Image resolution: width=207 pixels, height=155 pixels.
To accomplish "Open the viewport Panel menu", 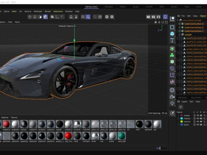I will pos(17,22).
